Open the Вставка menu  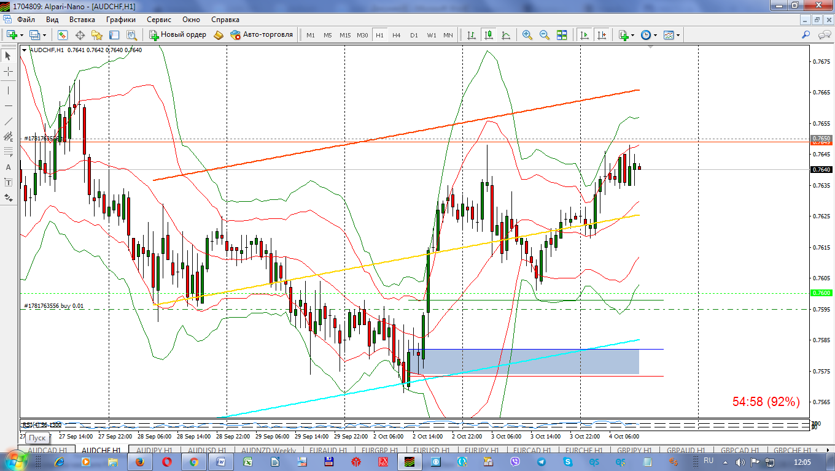coord(82,20)
